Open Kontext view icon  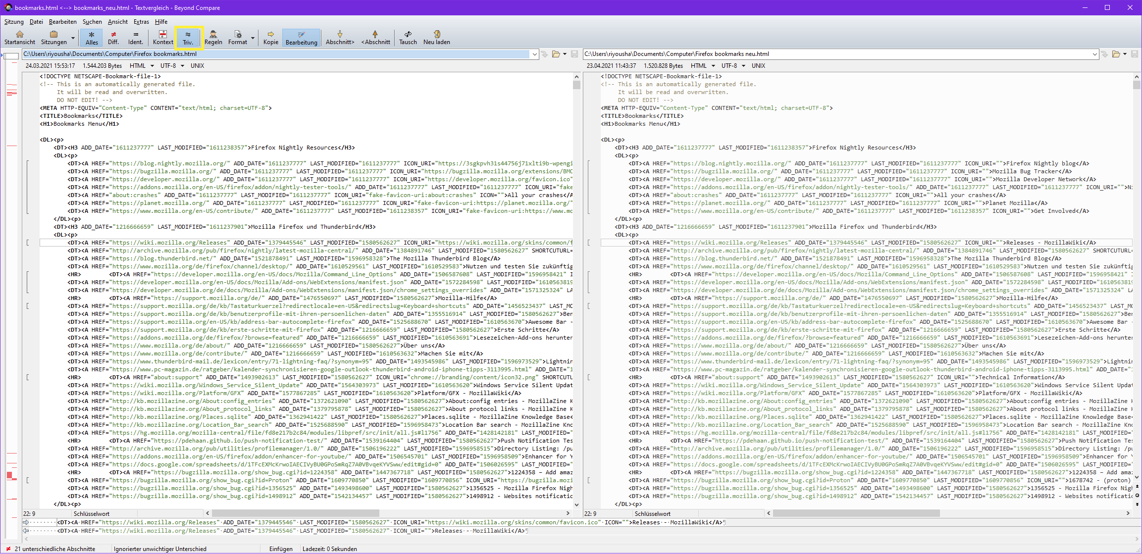click(163, 34)
